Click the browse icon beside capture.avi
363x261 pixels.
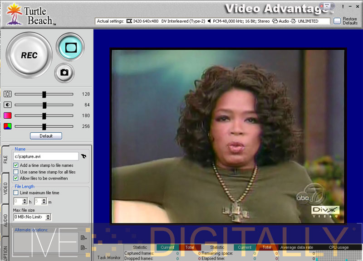[x=83, y=156]
